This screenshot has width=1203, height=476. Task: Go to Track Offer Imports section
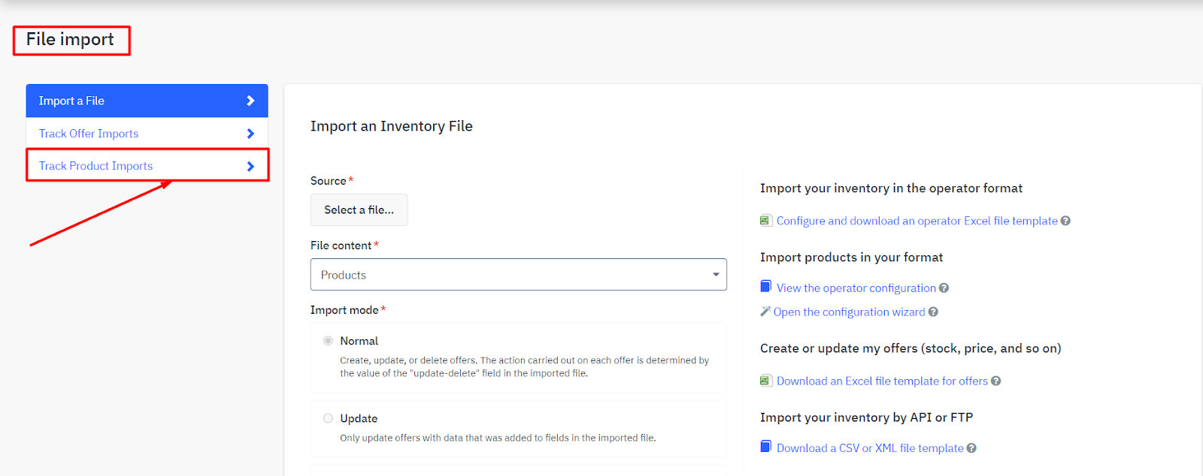(x=89, y=134)
